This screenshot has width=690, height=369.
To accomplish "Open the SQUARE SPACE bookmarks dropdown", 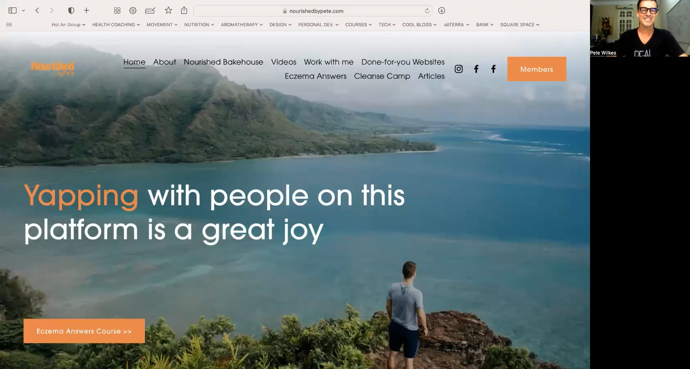I will (x=520, y=25).
